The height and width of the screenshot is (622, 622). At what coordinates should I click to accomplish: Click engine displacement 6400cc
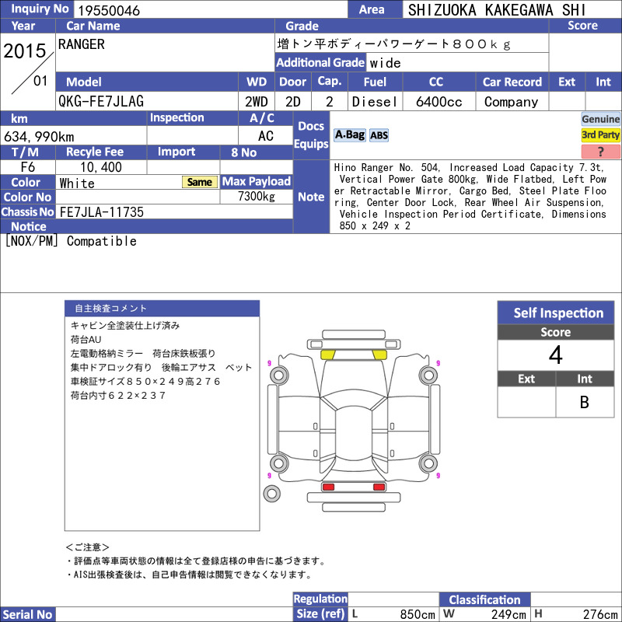[439, 102]
